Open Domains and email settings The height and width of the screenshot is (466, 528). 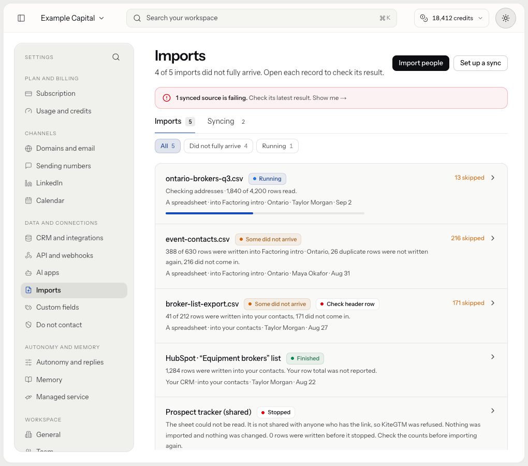(x=74, y=149)
